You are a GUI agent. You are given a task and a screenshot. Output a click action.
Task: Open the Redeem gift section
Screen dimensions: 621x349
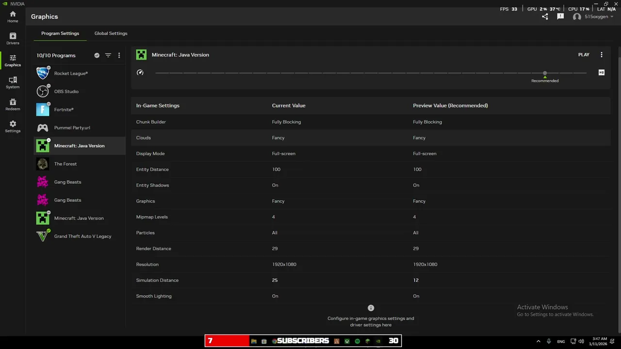coord(13,105)
